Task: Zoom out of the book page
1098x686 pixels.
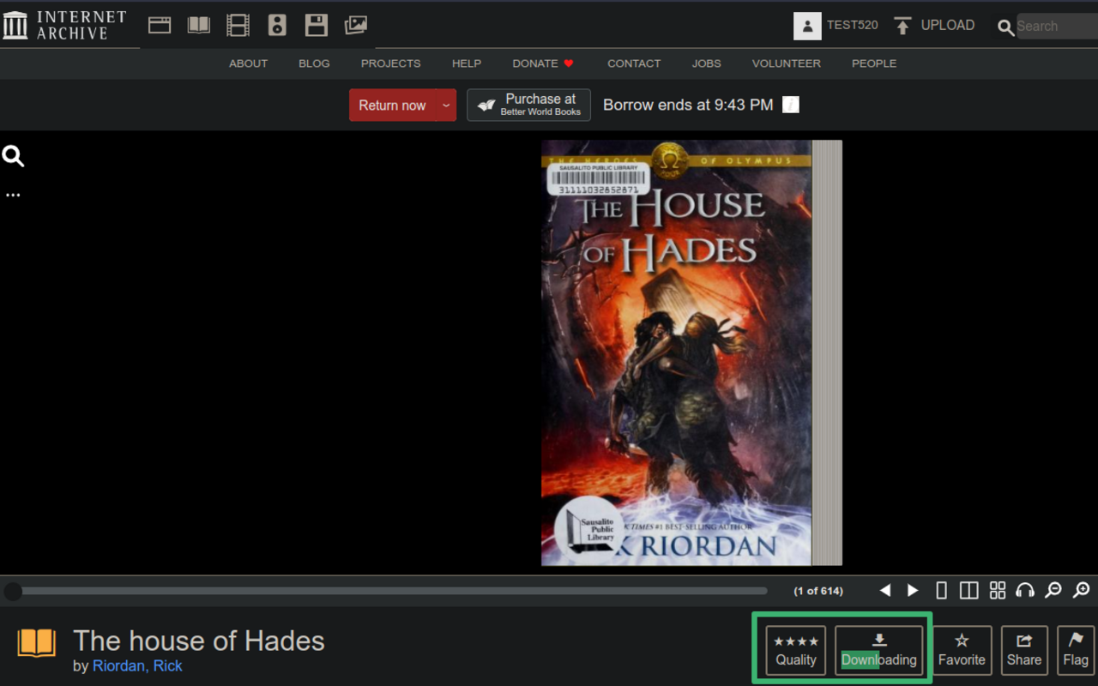Action: click(1053, 590)
